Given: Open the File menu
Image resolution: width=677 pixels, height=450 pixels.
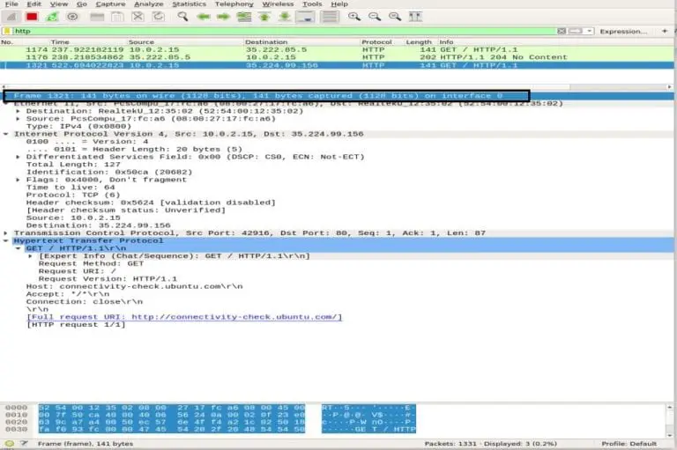Looking at the screenshot, I should tap(11, 4).
